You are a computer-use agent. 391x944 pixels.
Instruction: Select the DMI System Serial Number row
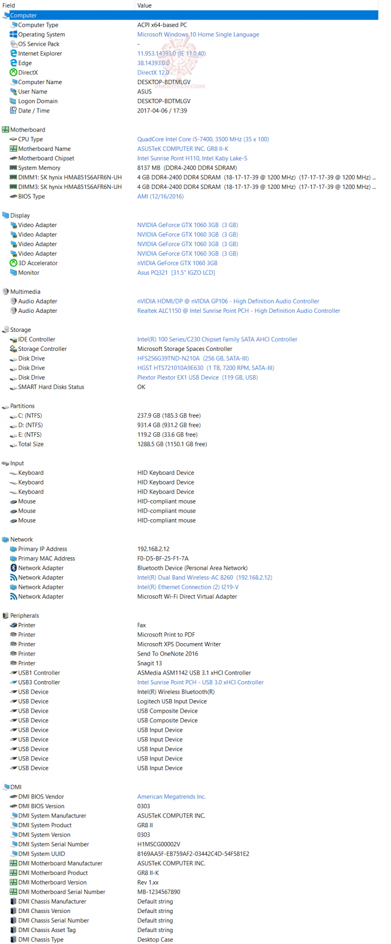(189, 844)
